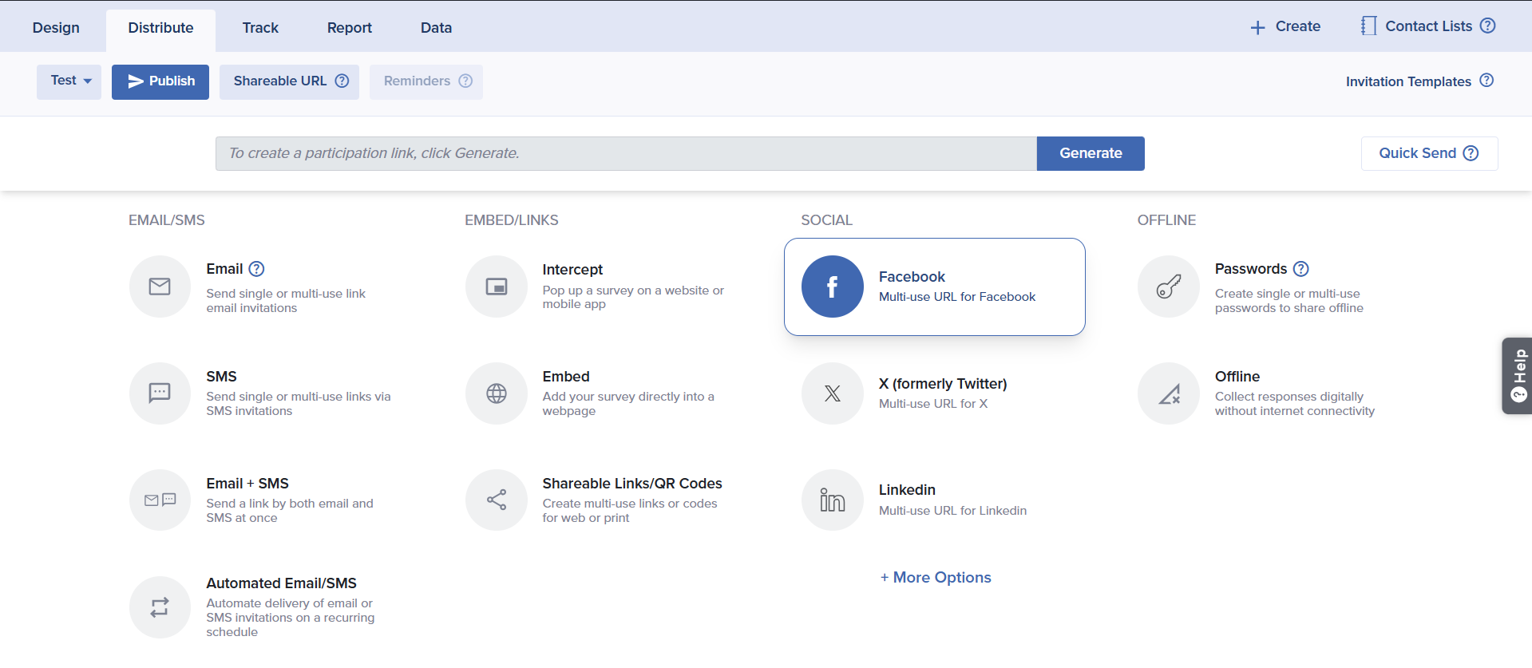
Task: Click the Email envelope icon
Action: (160, 287)
